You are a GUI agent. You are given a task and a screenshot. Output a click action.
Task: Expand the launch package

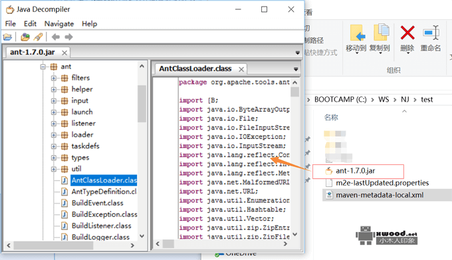(x=54, y=112)
